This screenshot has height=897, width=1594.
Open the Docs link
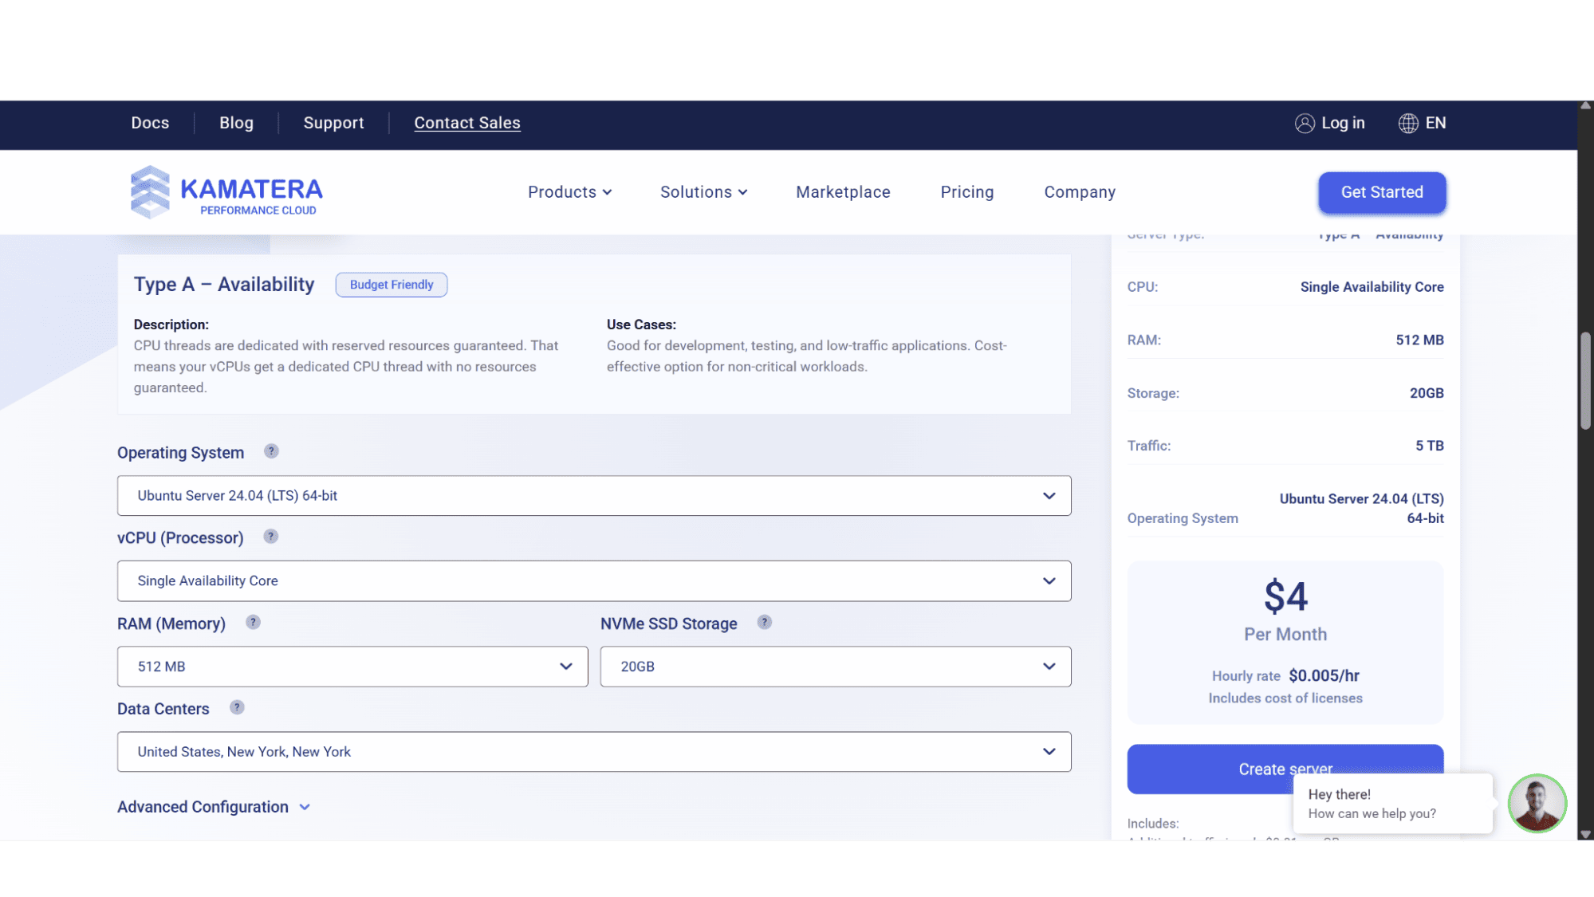[x=150, y=123]
